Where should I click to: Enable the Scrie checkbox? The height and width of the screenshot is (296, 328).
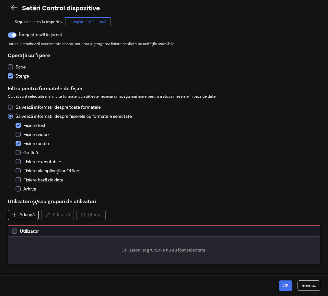(x=10, y=67)
